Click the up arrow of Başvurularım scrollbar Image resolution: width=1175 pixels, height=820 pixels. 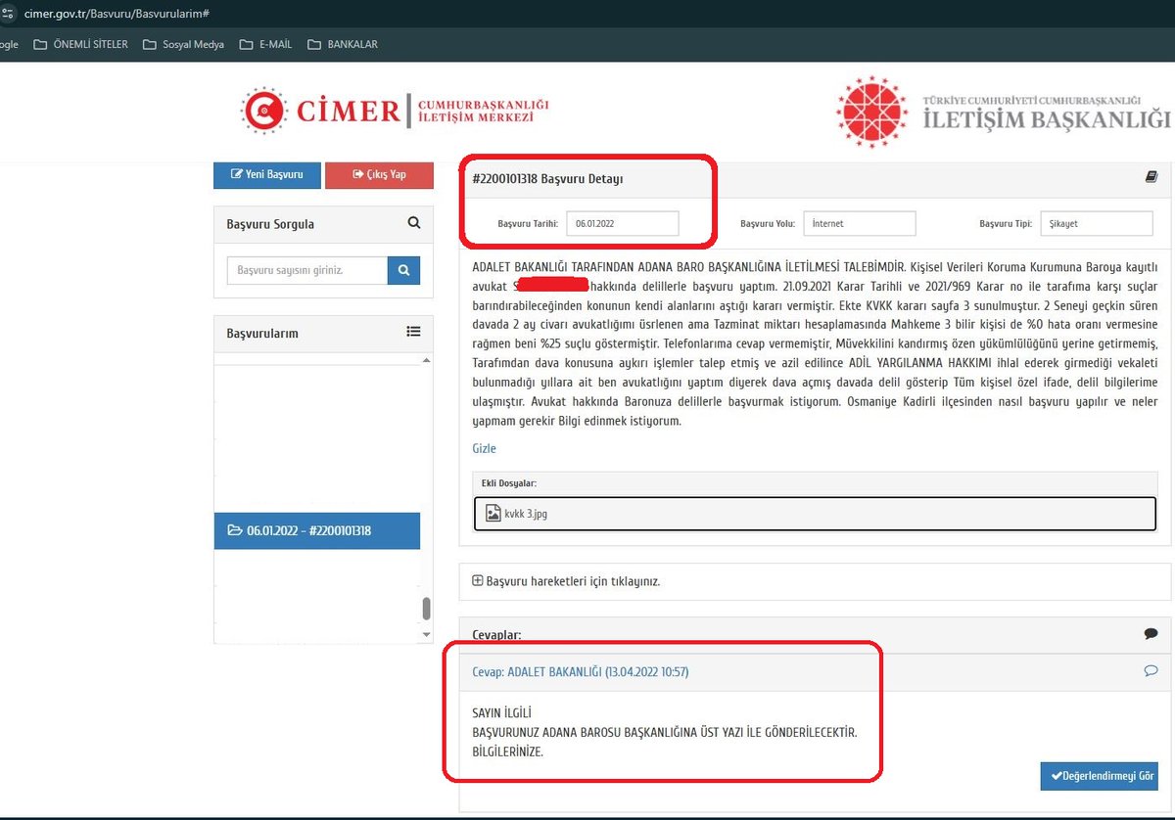(x=426, y=361)
